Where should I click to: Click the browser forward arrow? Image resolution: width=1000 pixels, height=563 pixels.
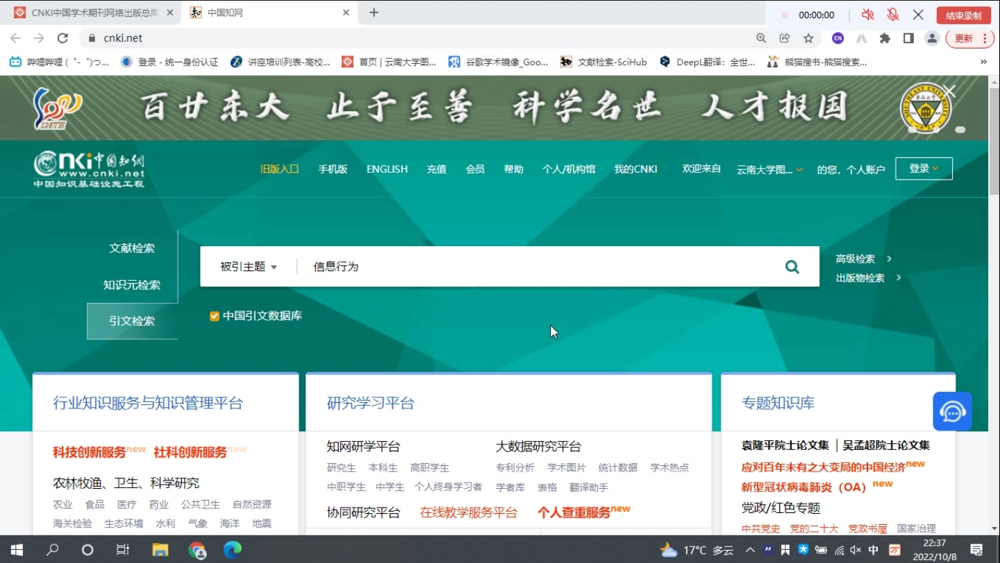click(39, 38)
